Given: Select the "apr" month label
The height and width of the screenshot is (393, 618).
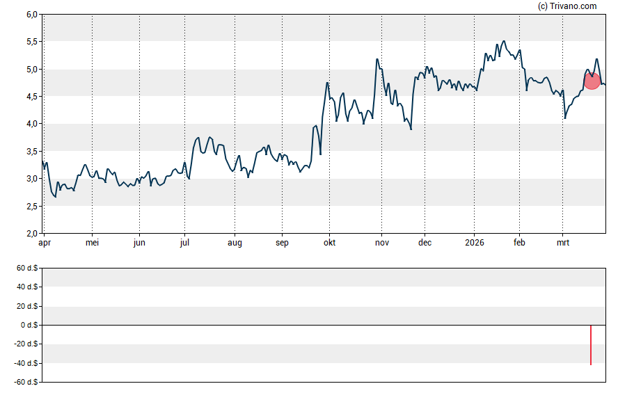Looking at the screenshot, I should [x=43, y=243].
